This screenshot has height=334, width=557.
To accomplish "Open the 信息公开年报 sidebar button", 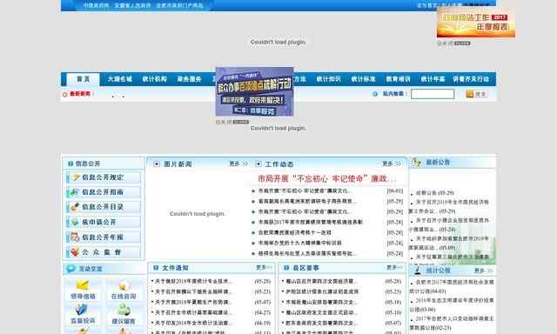I will click(x=104, y=237).
